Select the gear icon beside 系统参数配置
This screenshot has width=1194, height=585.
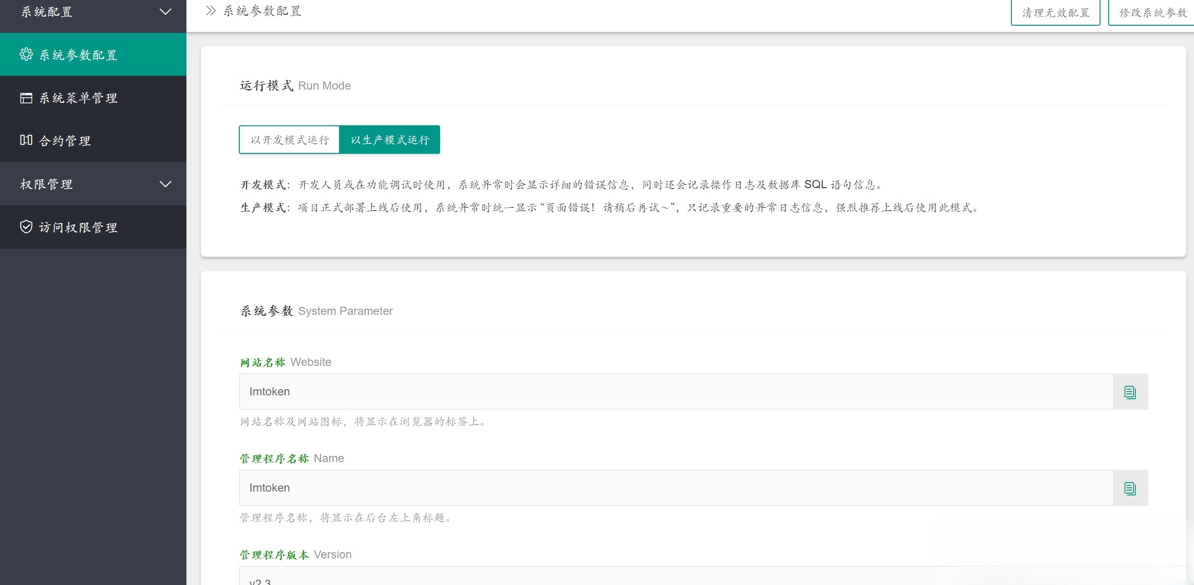pyautogui.click(x=27, y=54)
